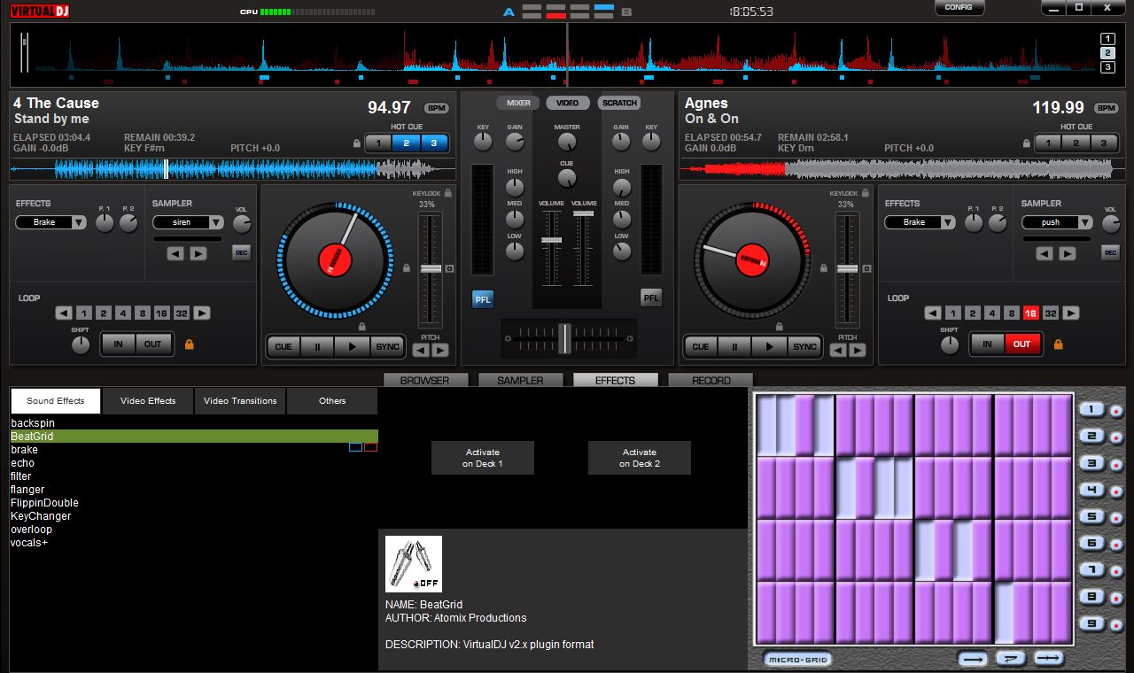Toggle left deck hot cue lock

[x=356, y=143]
